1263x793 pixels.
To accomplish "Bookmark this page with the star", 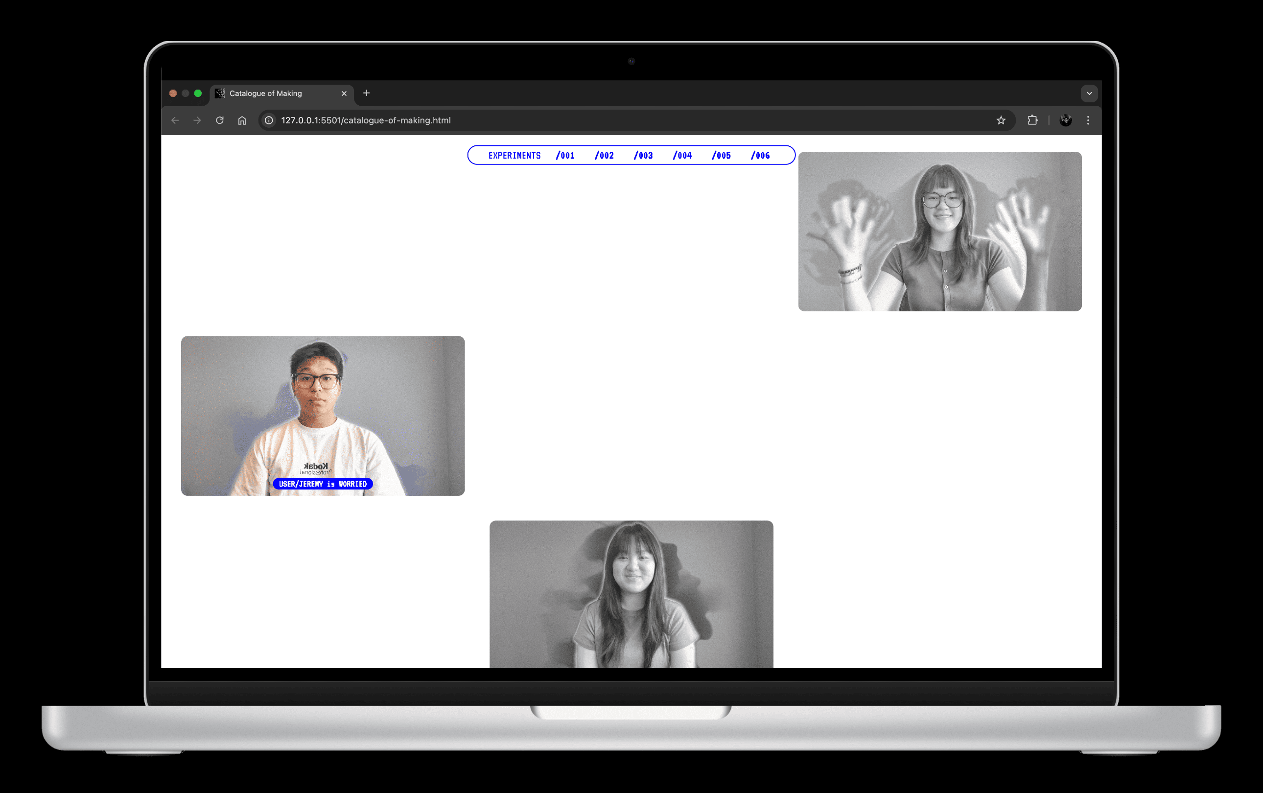I will click(x=1001, y=120).
